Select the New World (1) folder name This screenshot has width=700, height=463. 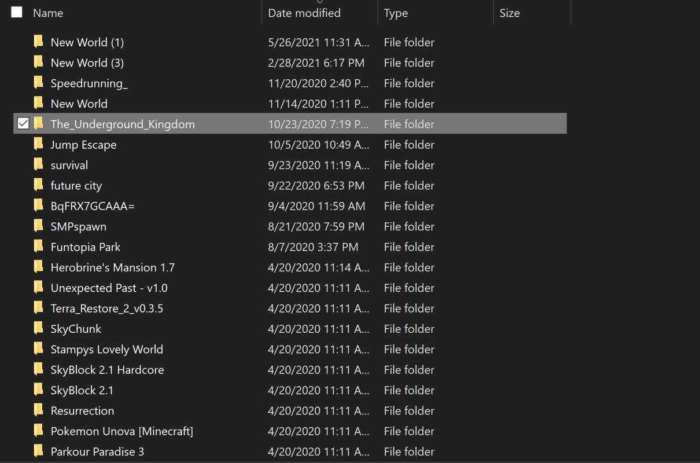pos(87,42)
